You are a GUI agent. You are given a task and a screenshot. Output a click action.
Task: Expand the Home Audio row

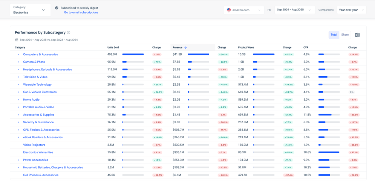coord(18,100)
